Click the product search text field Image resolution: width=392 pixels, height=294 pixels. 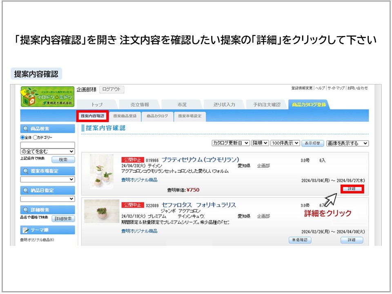[48, 145]
